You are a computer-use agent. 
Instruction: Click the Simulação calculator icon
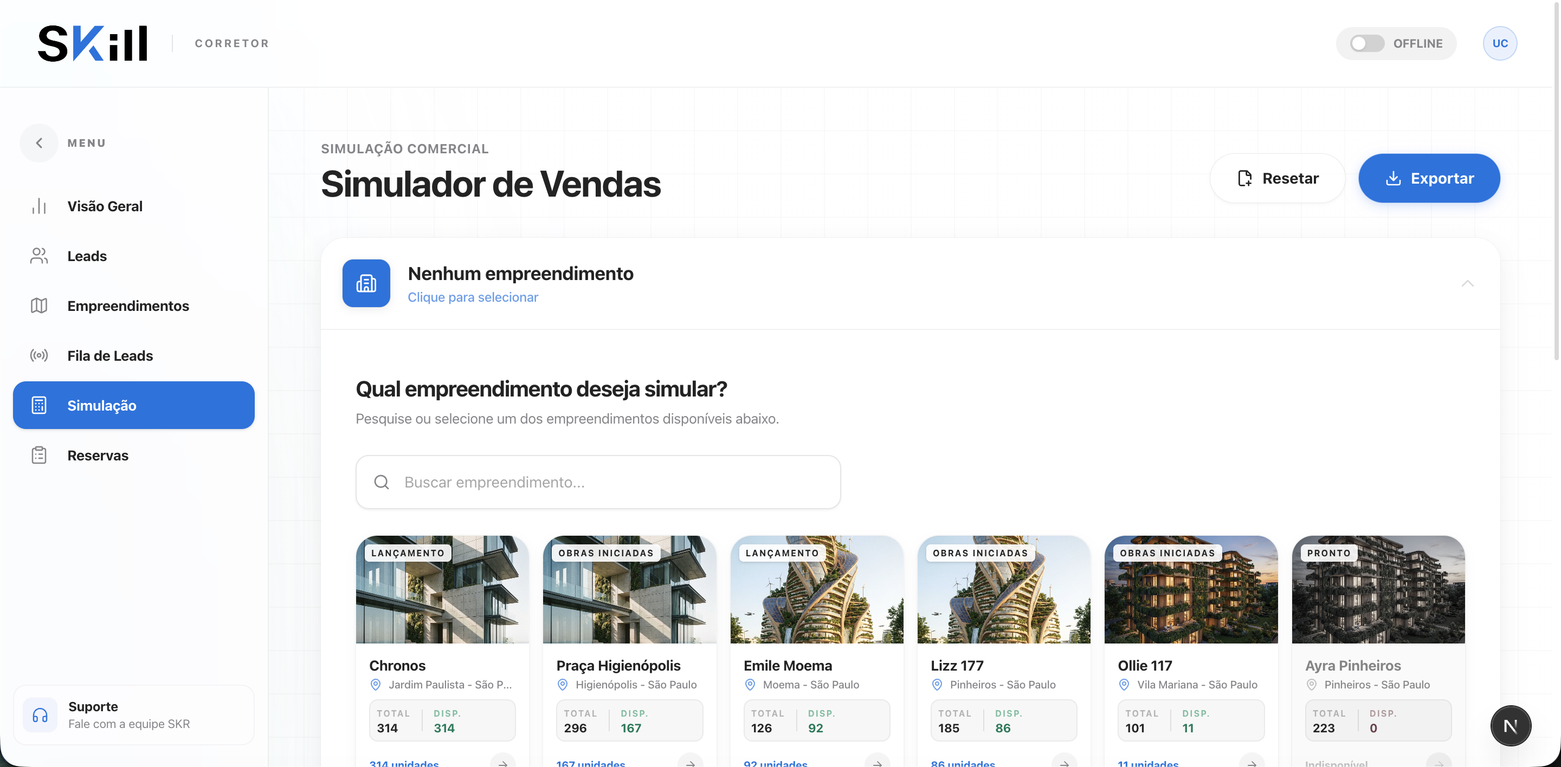(x=40, y=406)
